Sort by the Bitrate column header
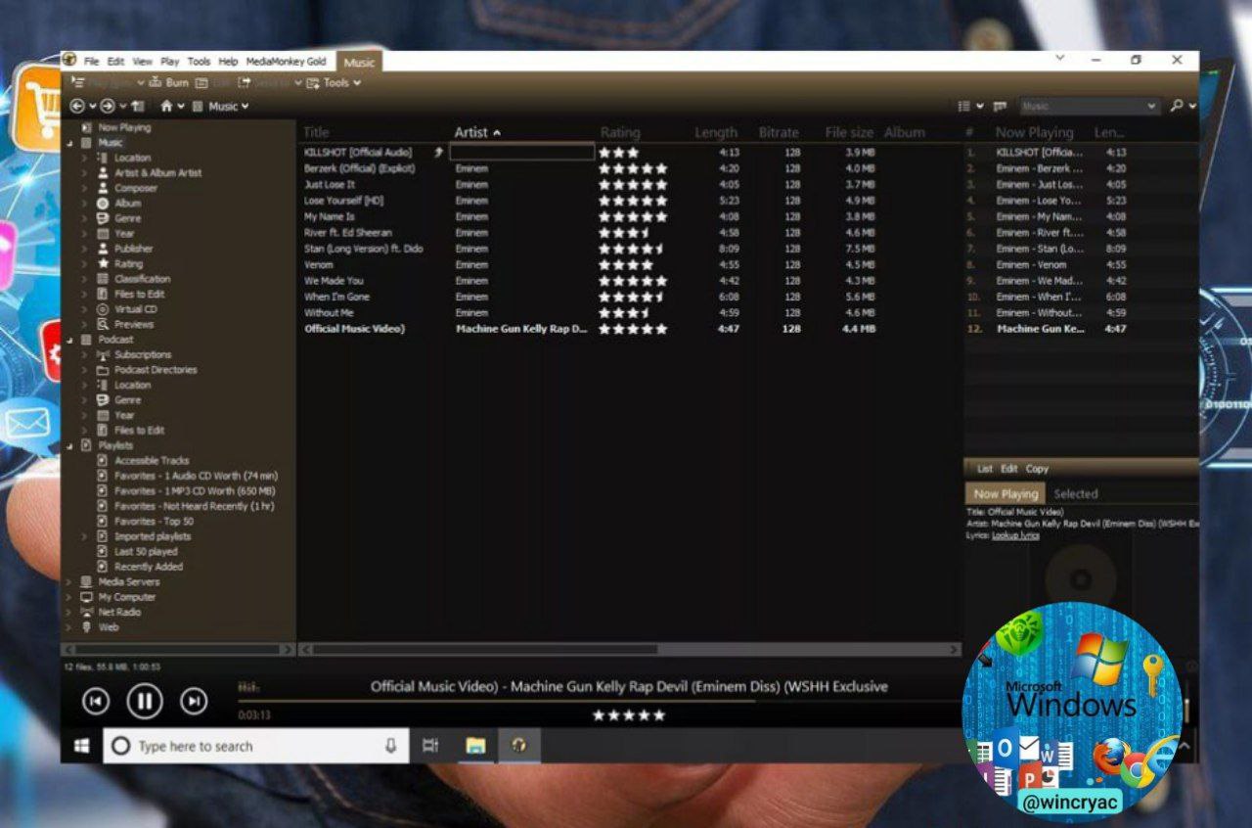The width and height of the screenshot is (1252, 828). [x=779, y=132]
